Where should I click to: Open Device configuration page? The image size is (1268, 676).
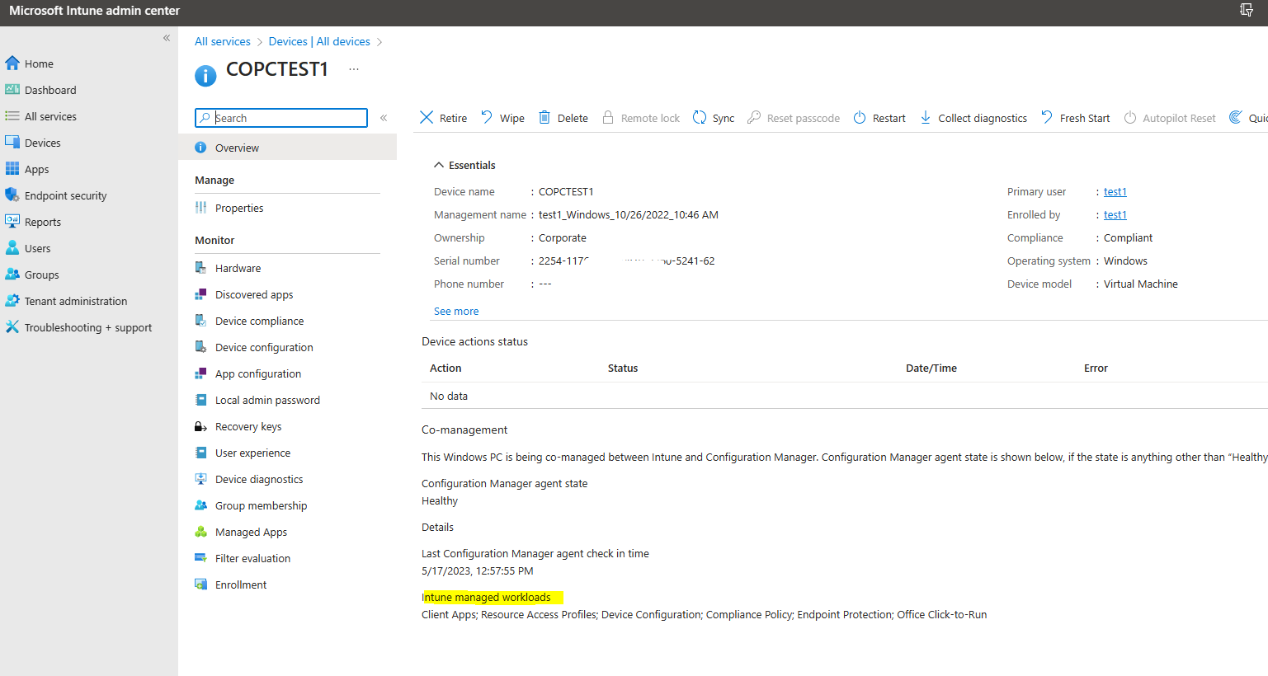pos(264,347)
